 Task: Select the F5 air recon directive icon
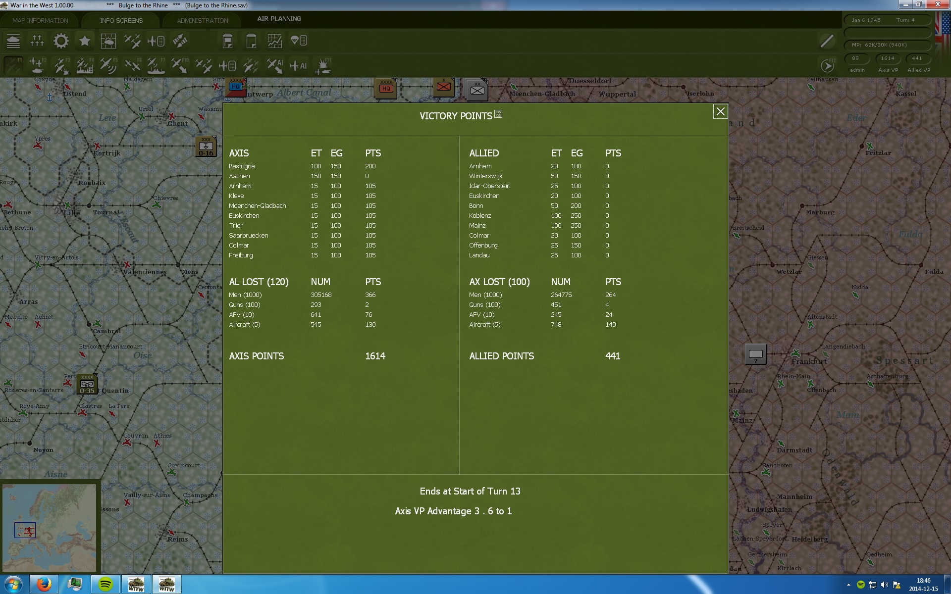(x=108, y=65)
